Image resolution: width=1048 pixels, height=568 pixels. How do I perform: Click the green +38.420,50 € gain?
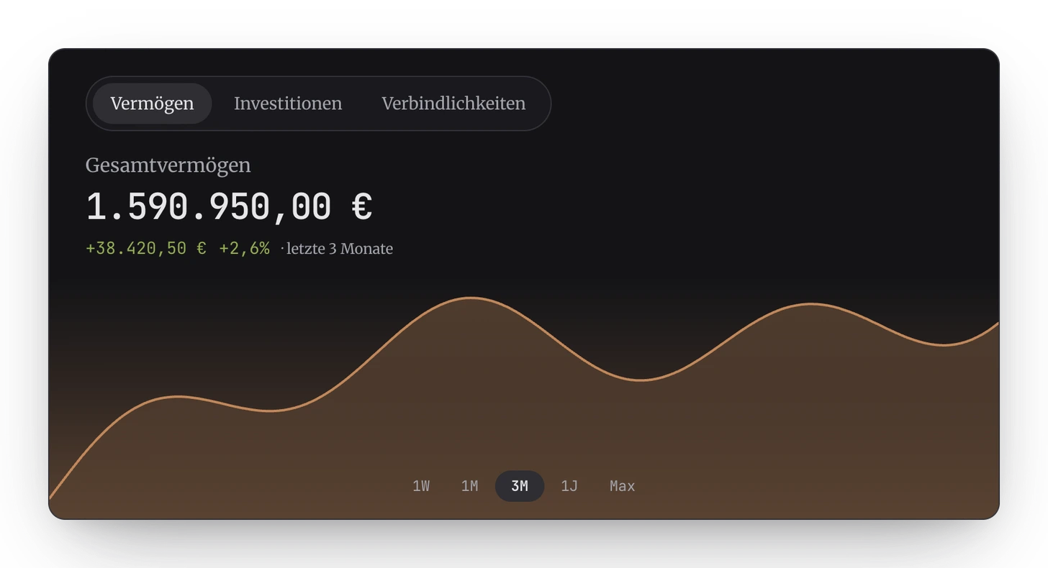pos(146,249)
